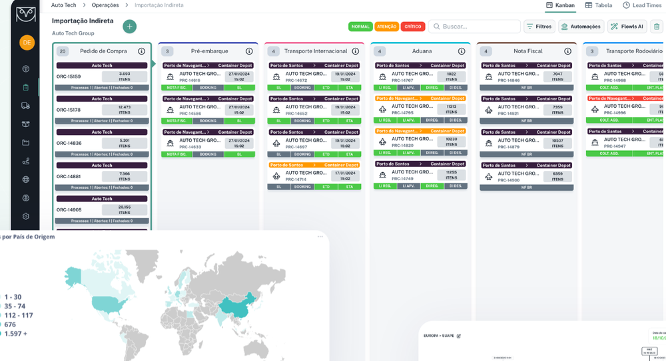Click the magnifier icon in the search box

[x=437, y=27]
